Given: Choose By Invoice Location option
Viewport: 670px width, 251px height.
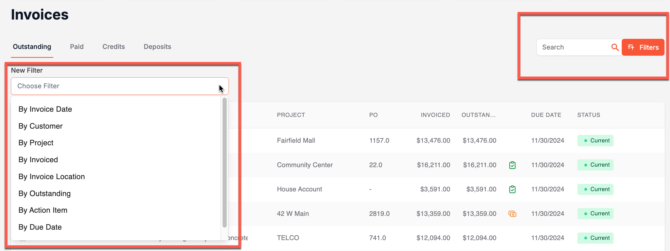Looking at the screenshot, I should (51, 177).
